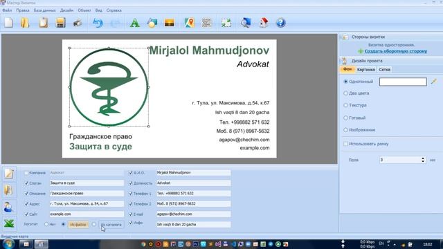
Task: Select the Однотонный background option
Action: pyautogui.click(x=345, y=82)
